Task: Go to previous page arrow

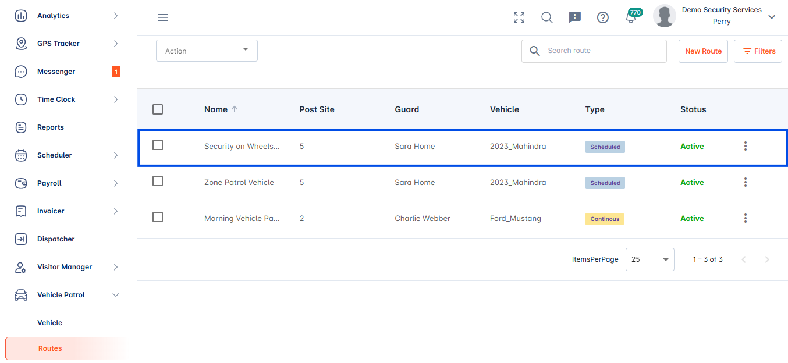Action: 744,259
